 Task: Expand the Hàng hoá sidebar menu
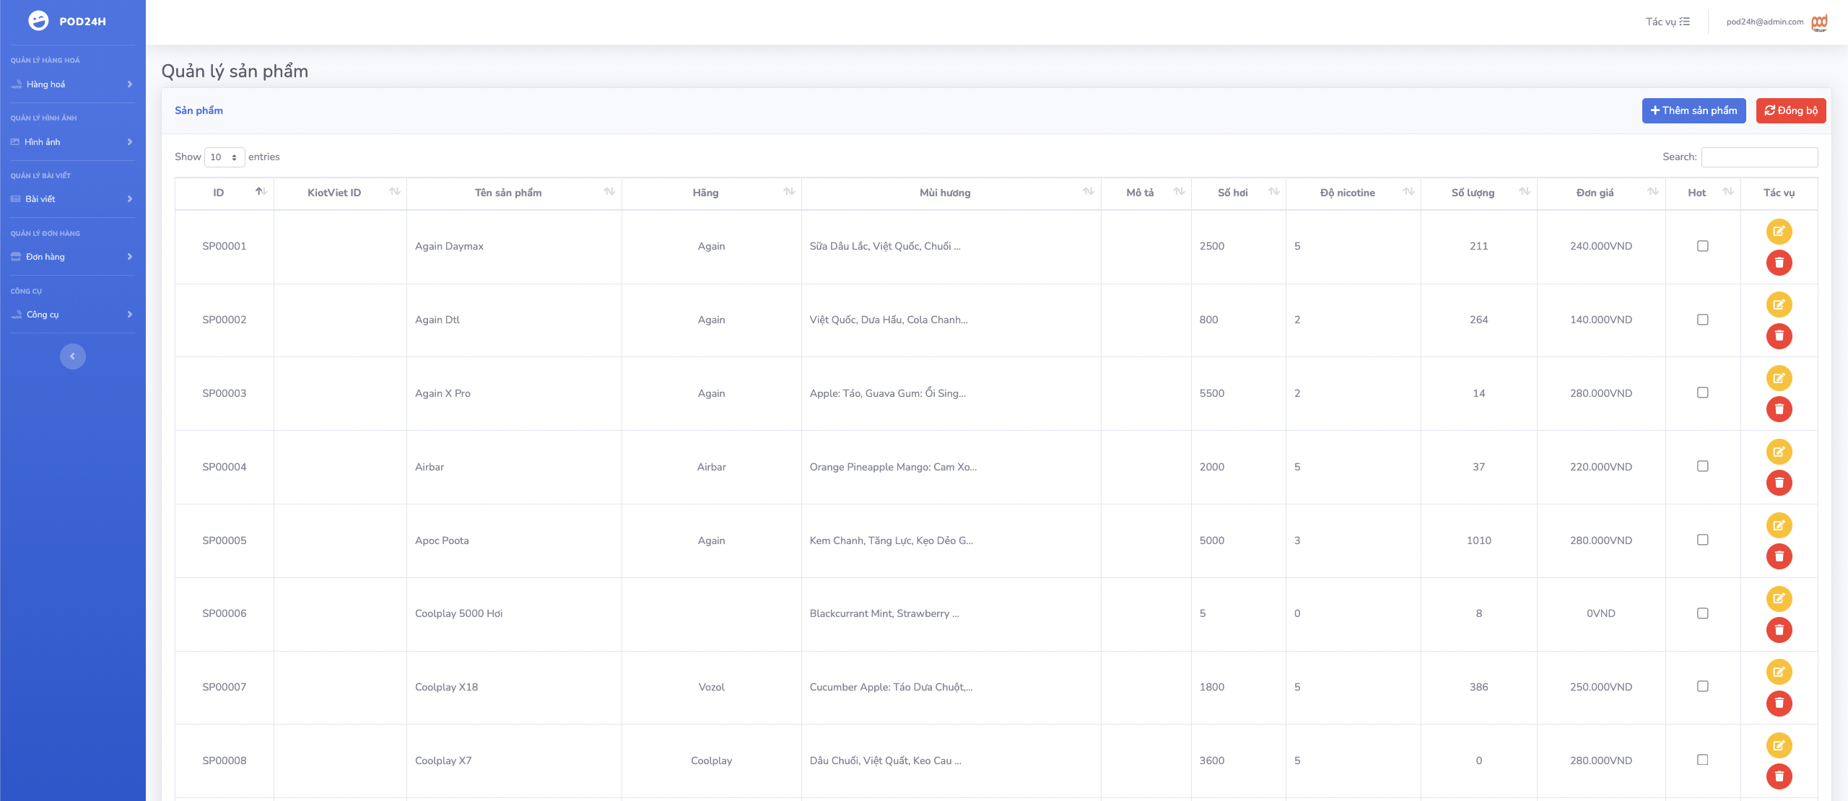point(72,84)
